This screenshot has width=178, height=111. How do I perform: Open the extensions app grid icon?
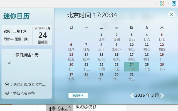point(162,3)
